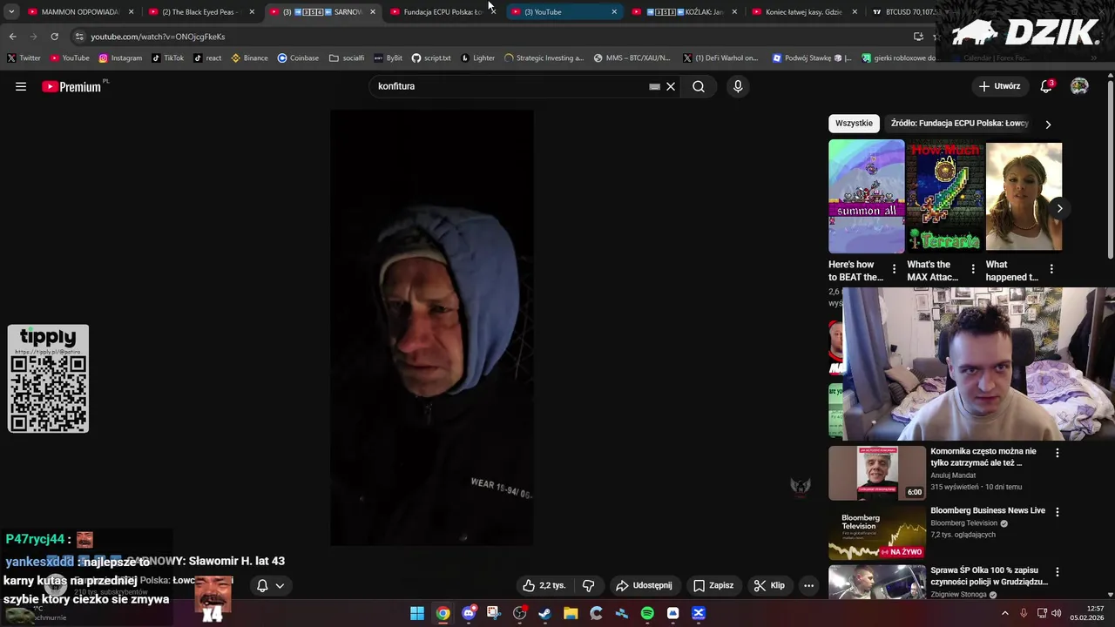Image resolution: width=1115 pixels, height=627 pixels.
Task: Close the MAMMON ODPOWIADA tab
Action: tap(132, 11)
